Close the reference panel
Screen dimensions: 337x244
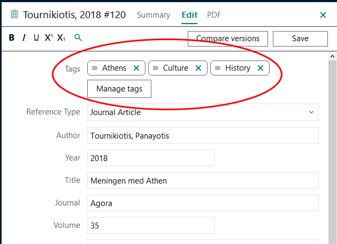click(323, 15)
